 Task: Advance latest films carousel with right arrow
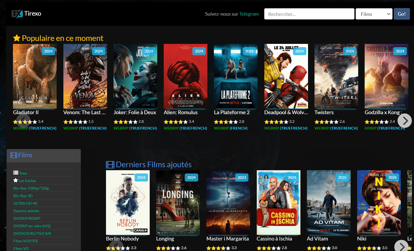coord(401,246)
